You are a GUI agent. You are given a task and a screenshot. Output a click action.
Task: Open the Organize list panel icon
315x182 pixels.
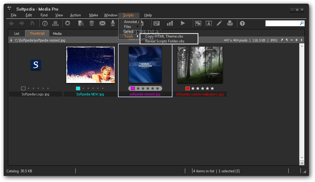coord(55,23)
